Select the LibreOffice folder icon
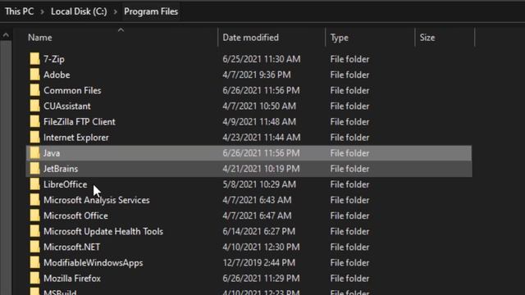The height and width of the screenshot is (295, 525). pos(34,184)
